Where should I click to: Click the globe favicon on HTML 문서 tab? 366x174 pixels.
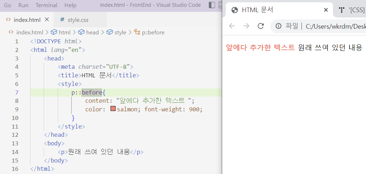tap(235, 10)
